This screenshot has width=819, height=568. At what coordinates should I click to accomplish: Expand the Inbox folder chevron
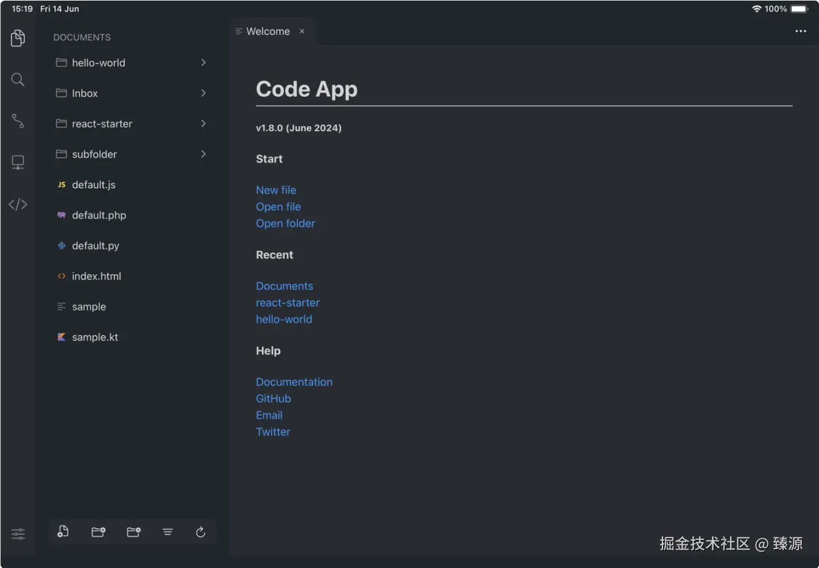pyautogui.click(x=203, y=93)
